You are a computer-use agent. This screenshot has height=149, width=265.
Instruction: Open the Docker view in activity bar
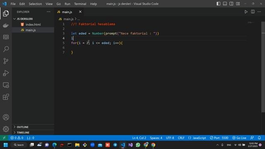pos(6,25)
